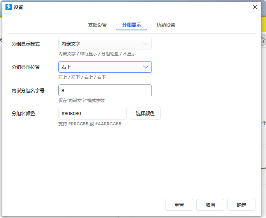This screenshot has width=266, height=218.
Task: Click the lightning app icon in title bar
Action: point(8,7)
